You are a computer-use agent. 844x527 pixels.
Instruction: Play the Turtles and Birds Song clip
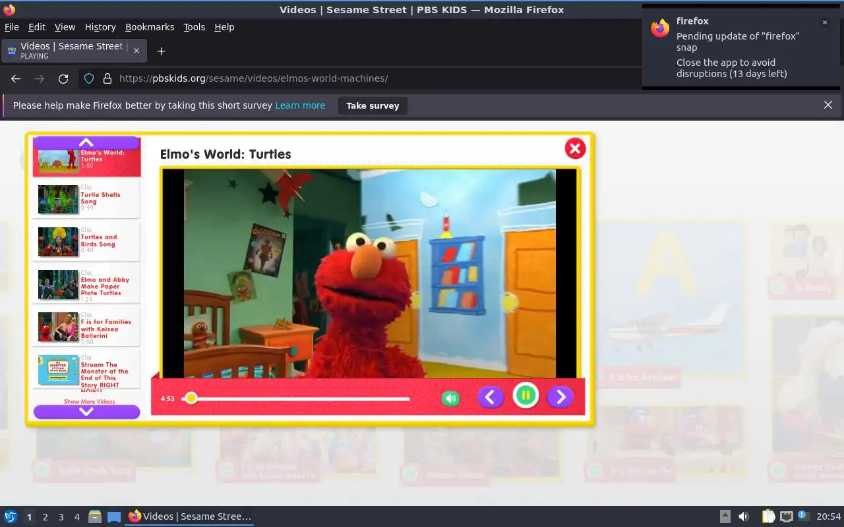pos(86,240)
